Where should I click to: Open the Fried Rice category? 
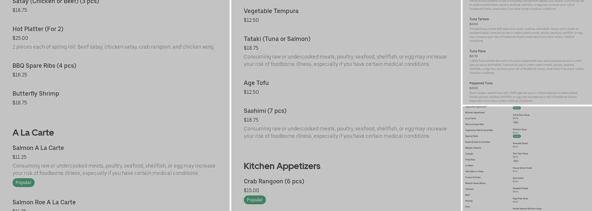pos(470,160)
